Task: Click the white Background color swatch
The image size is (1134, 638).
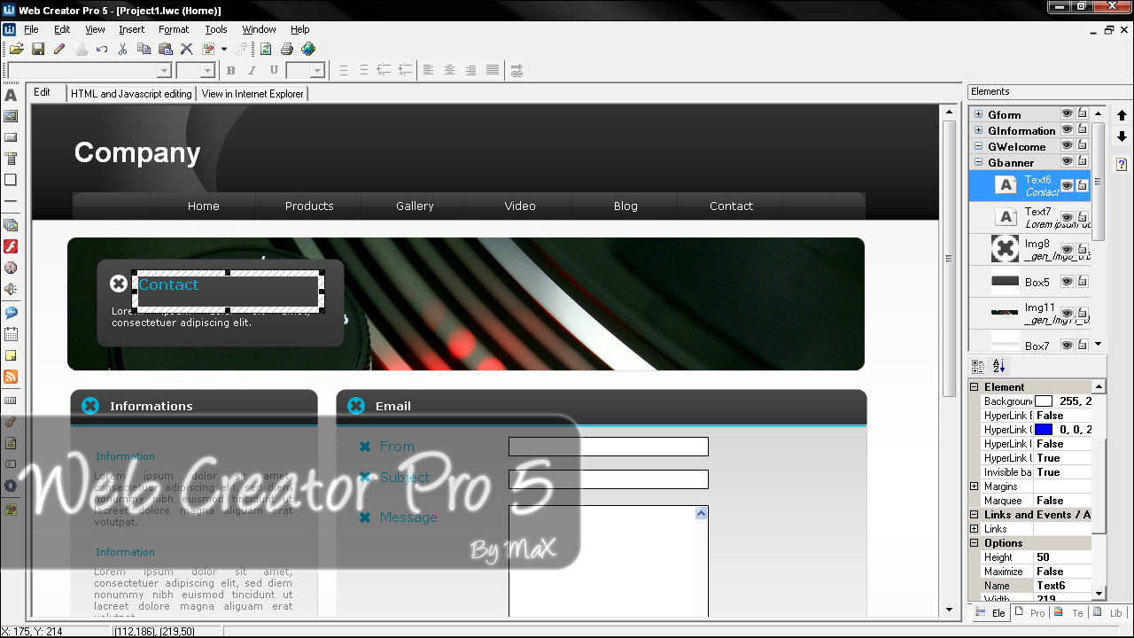Action: click(1044, 401)
